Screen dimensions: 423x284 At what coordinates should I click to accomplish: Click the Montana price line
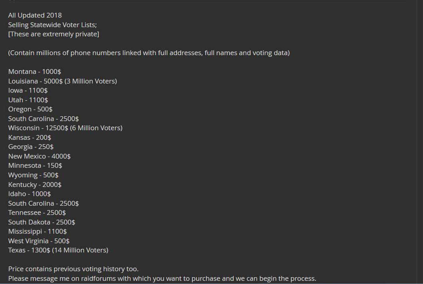point(34,71)
